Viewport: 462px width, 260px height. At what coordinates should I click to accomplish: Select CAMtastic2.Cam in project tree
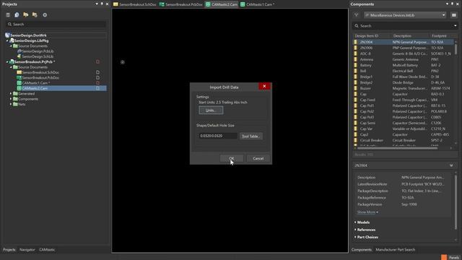(x=35, y=88)
